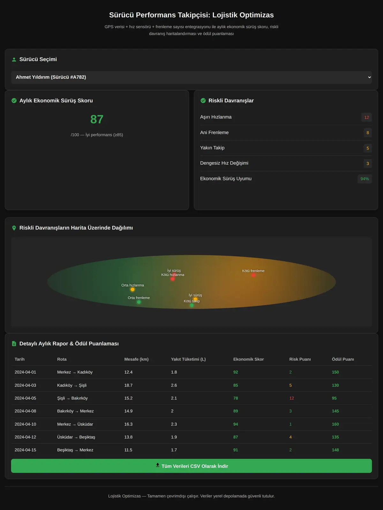383x510 pixels.
Task: Select the red Kötü frenleme map marker
Action: [253, 275]
